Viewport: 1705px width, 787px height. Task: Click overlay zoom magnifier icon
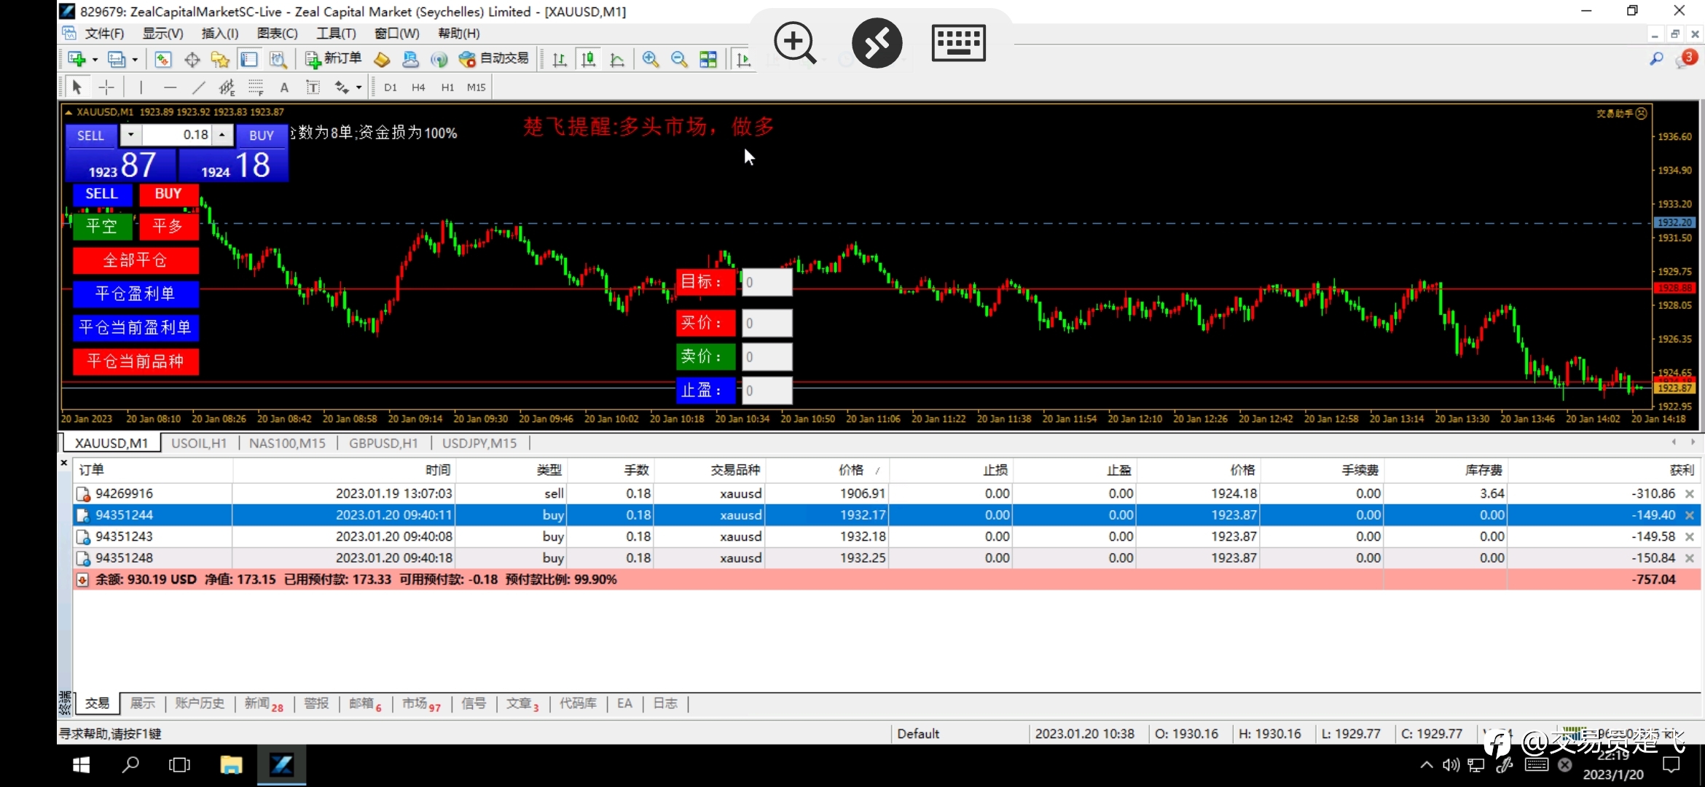795,43
